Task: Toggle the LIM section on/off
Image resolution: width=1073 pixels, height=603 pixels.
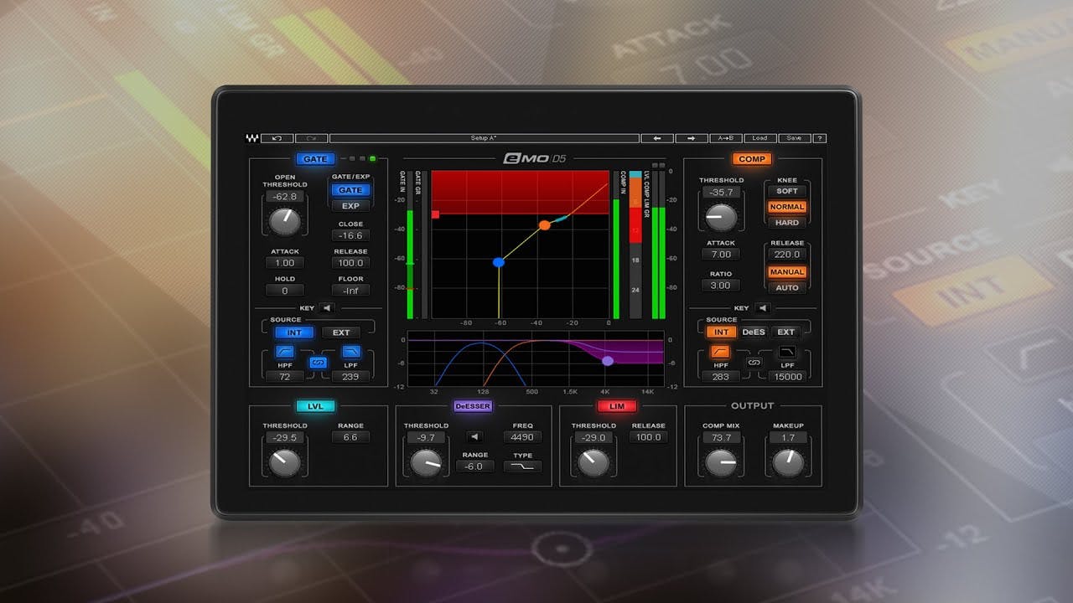Action: pos(617,406)
